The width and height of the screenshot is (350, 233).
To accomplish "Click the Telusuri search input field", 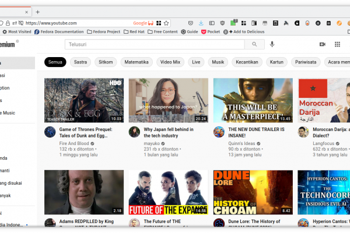I will 155,44.
